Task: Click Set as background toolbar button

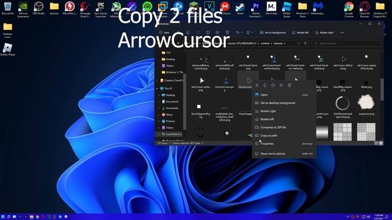Action: pos(273,32)
